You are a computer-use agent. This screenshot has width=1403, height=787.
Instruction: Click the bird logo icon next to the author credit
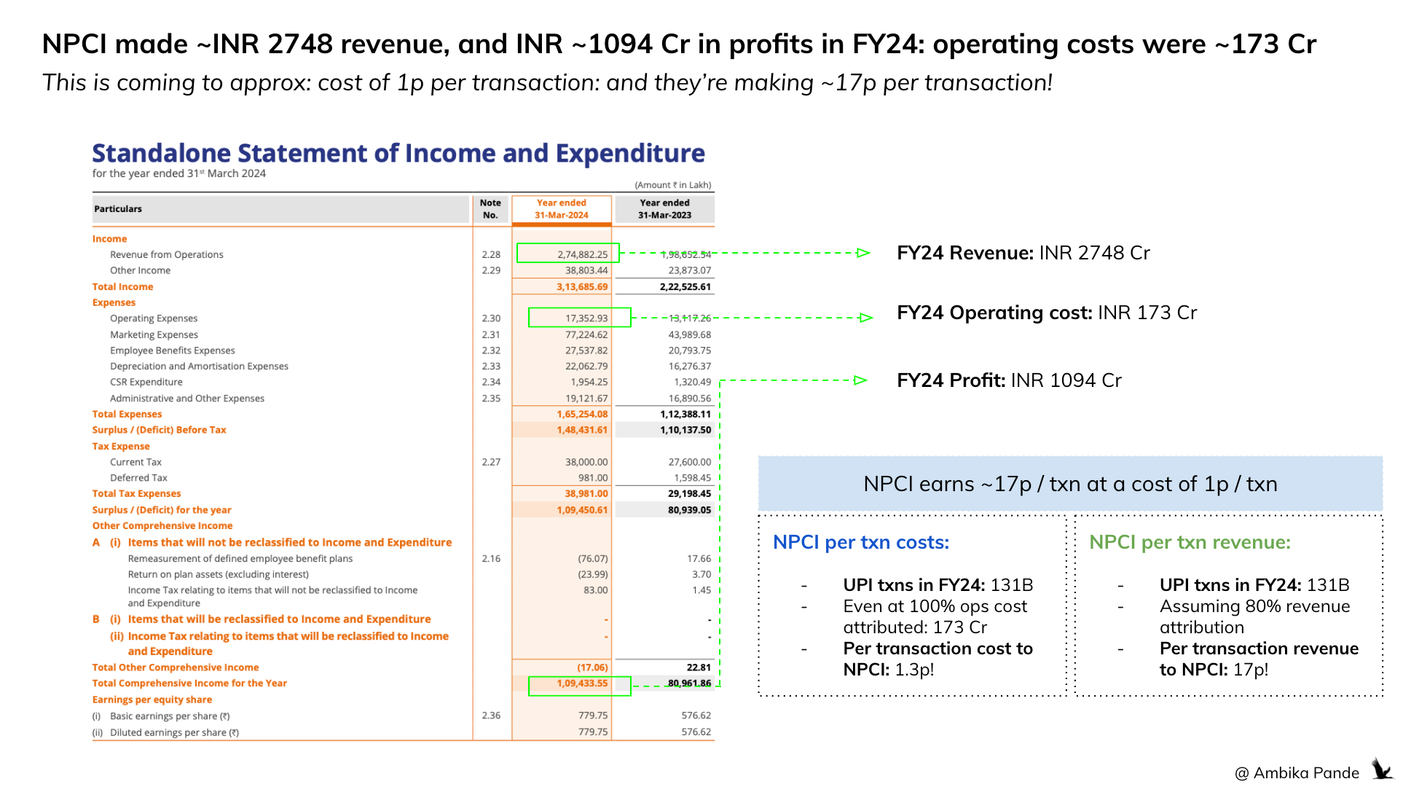[1382, 770]
